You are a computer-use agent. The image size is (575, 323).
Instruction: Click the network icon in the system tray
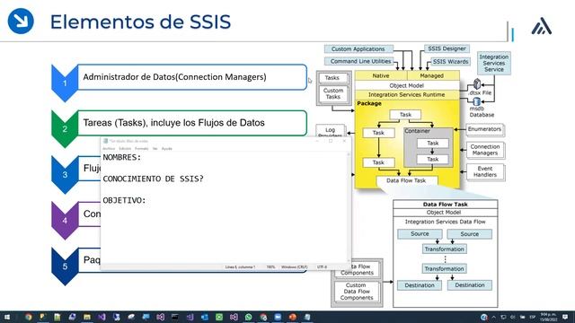[x=503, y=317]
